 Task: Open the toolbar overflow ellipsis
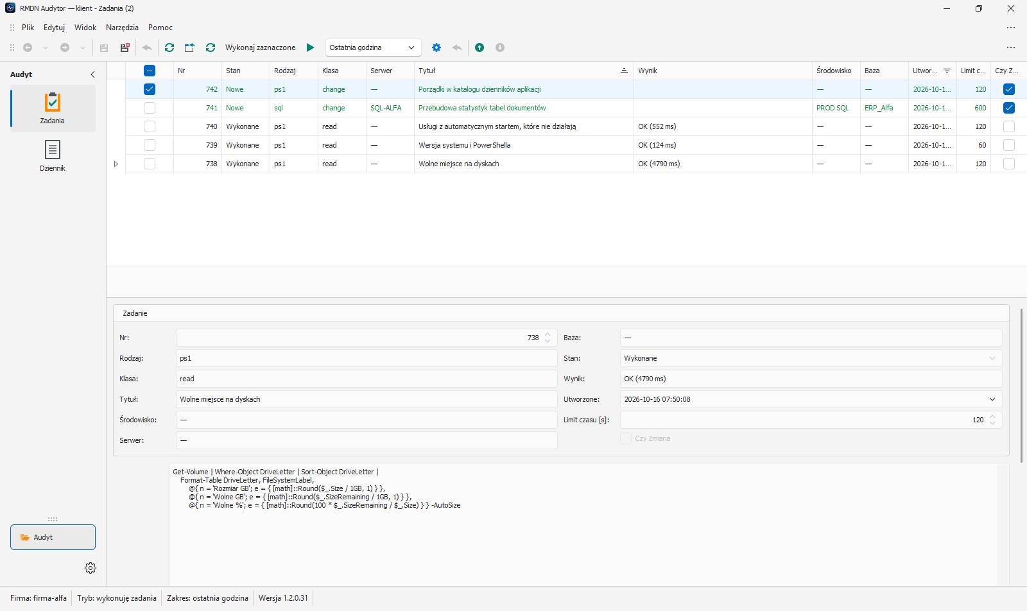pos(1011,47)
